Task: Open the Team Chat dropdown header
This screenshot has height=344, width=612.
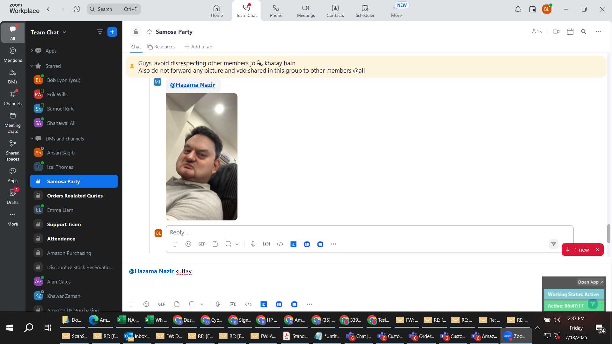Action: pos(48,32)
